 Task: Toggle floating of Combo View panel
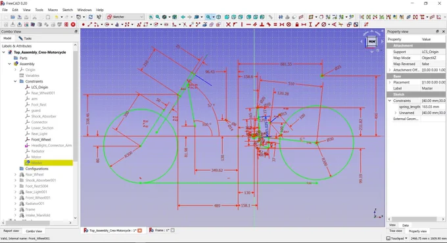click(x=76, y=32)
